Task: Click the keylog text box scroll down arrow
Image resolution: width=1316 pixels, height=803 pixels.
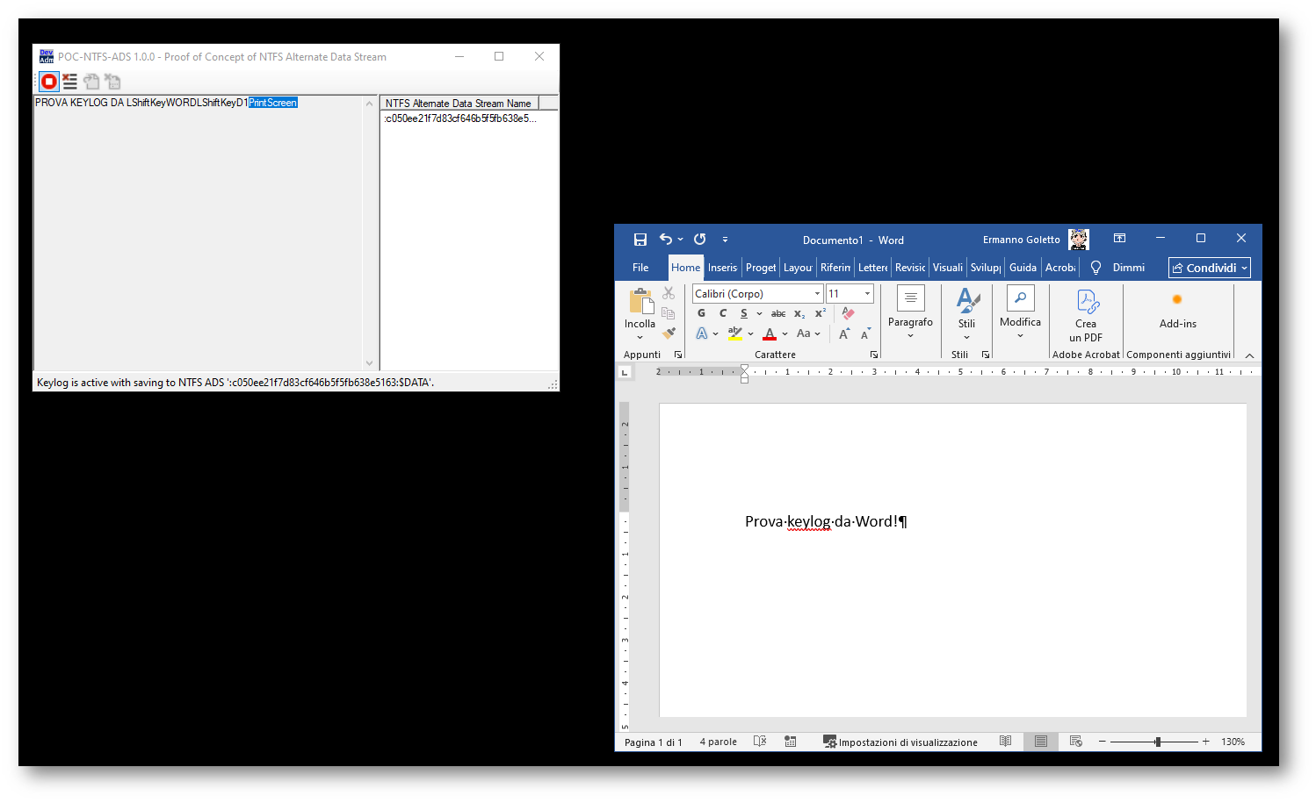Action: [x=369, y=363]
